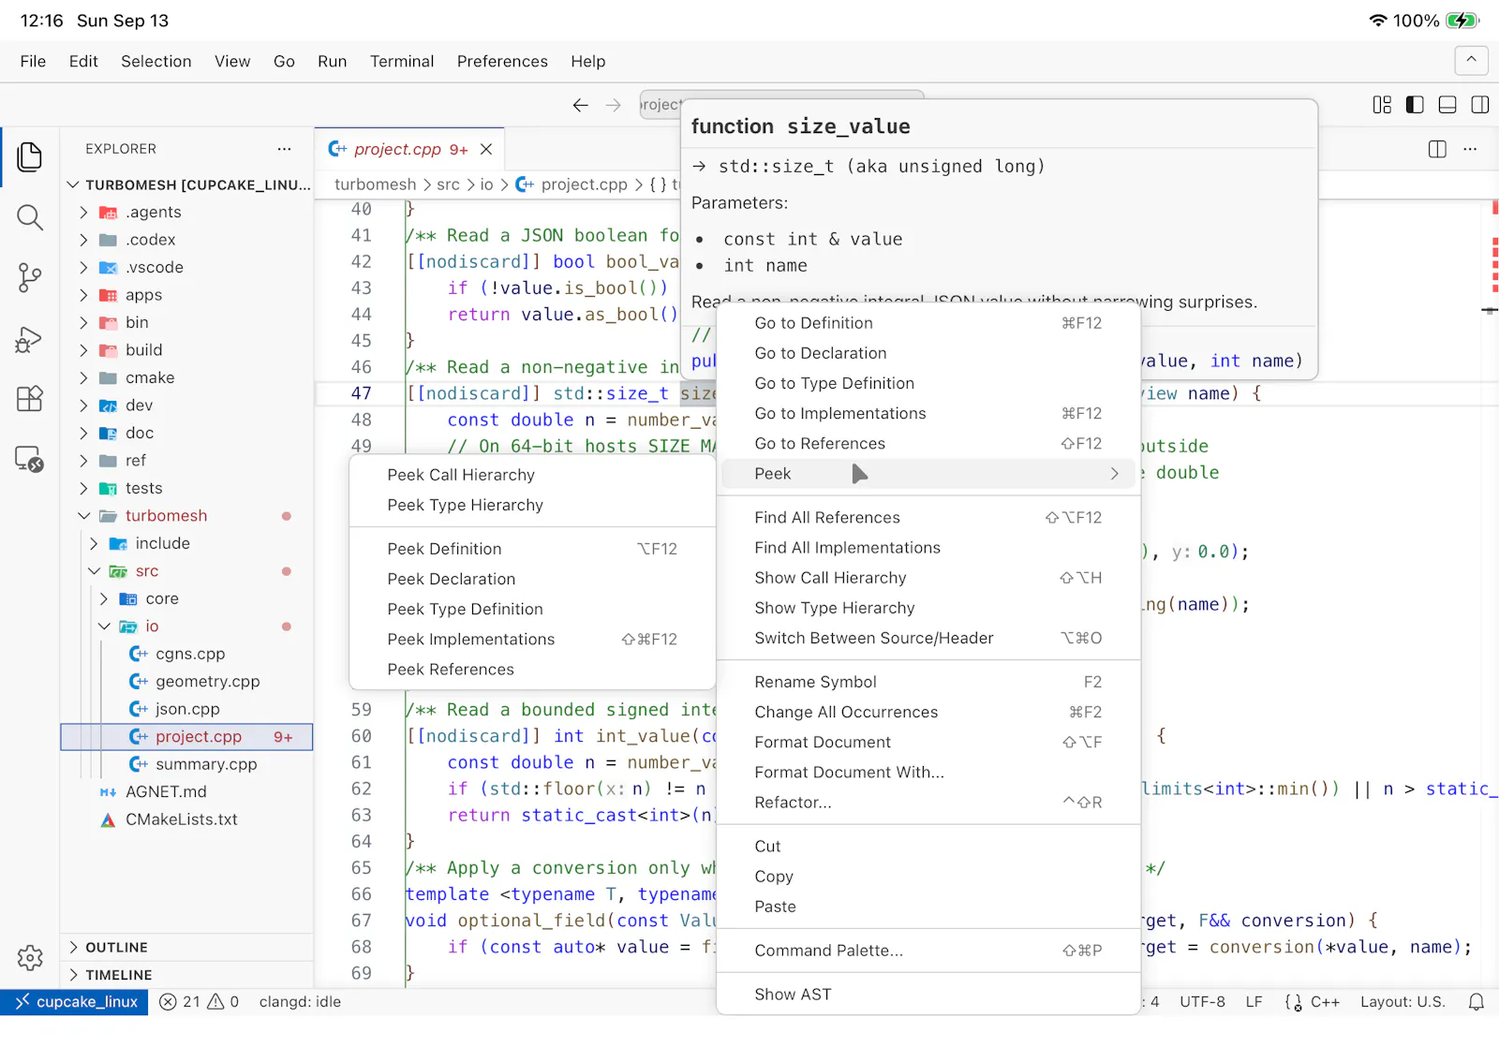Click the errors and warnings status indicator
1499x1047 pixels.
point(200,1002)
